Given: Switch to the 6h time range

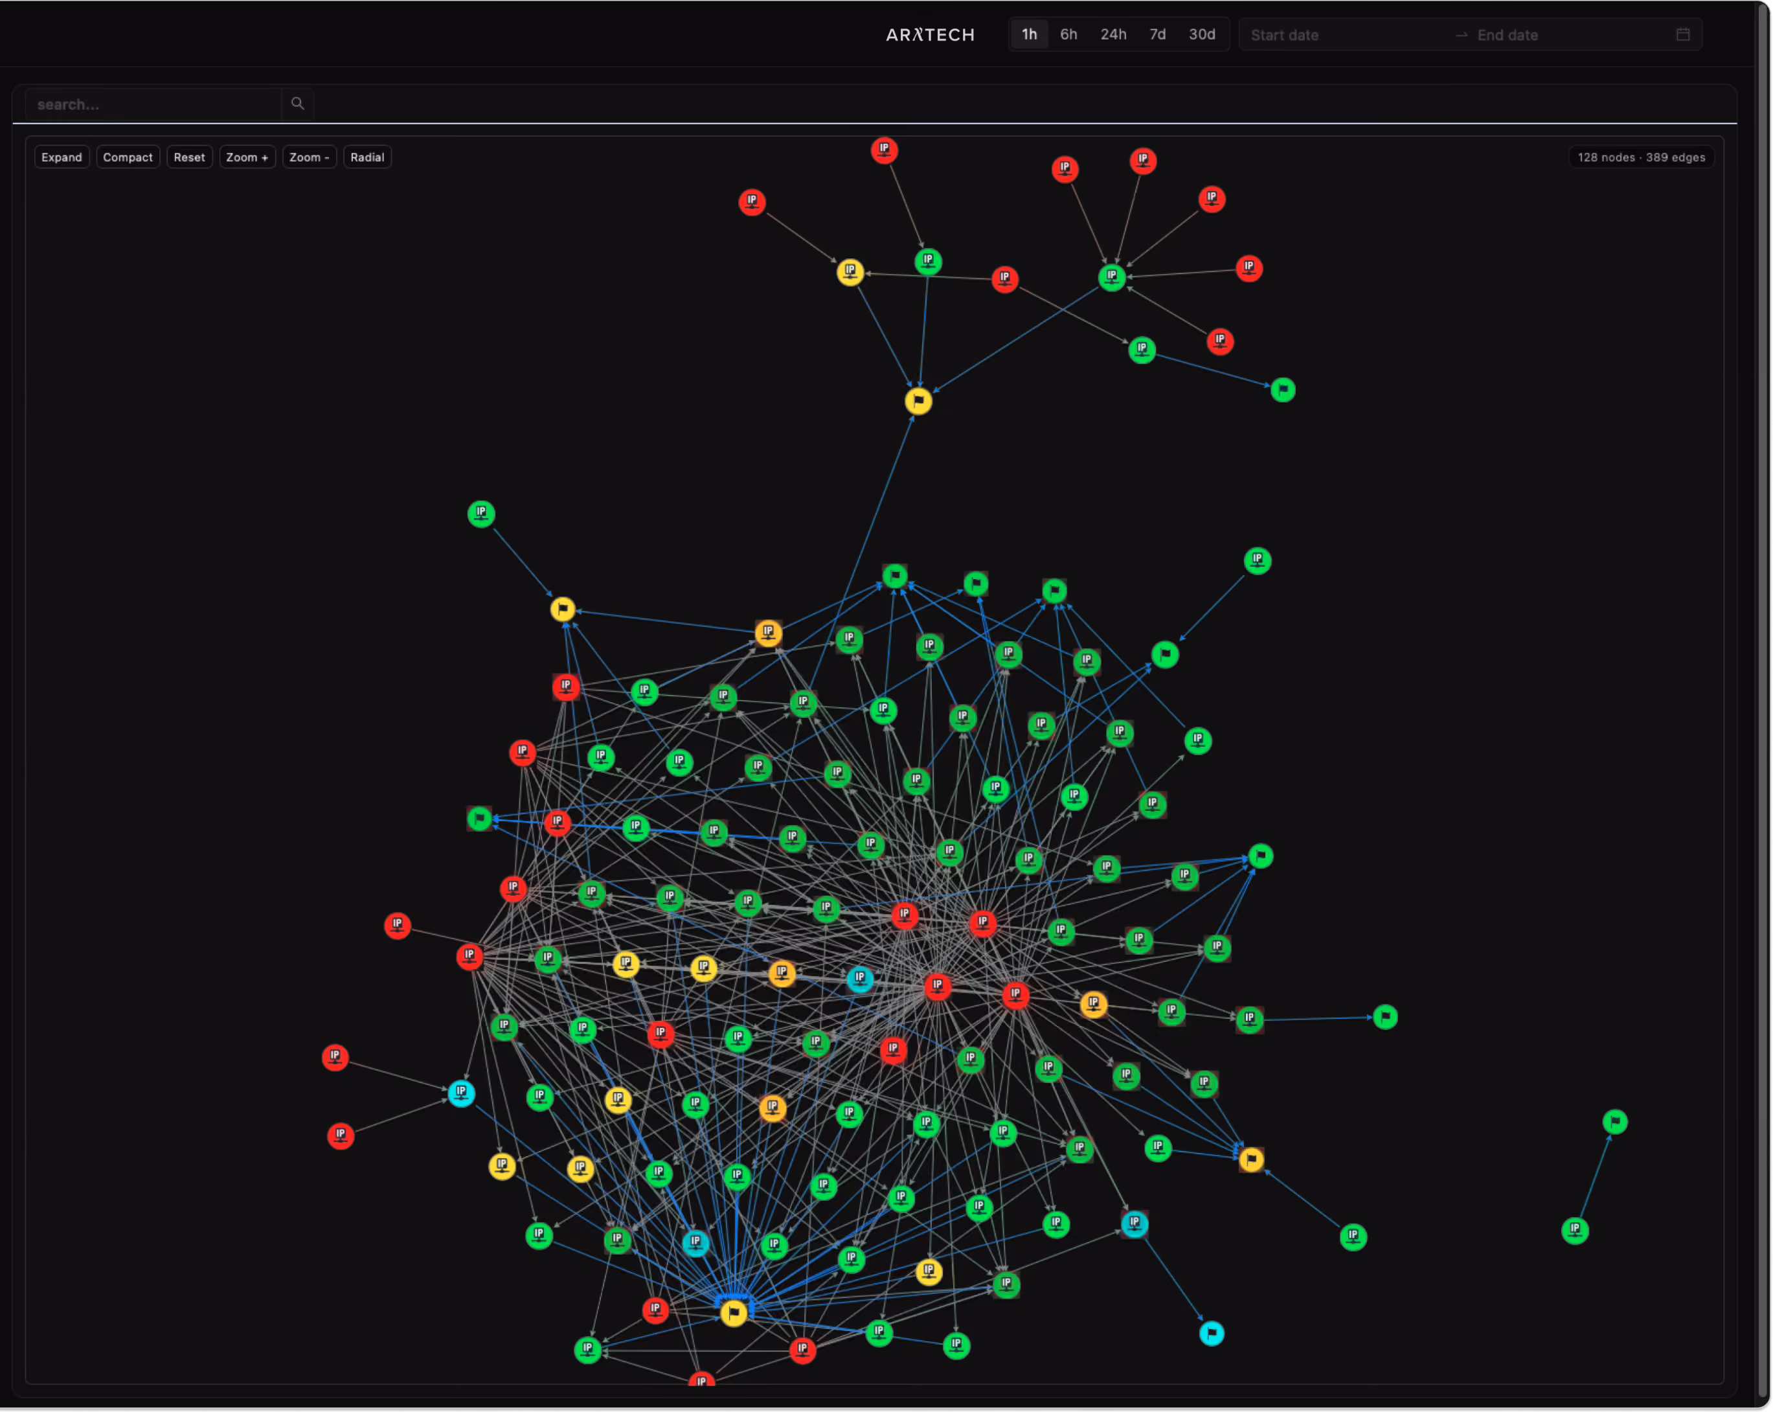Looking at the screenshot, I should 1068,34.
